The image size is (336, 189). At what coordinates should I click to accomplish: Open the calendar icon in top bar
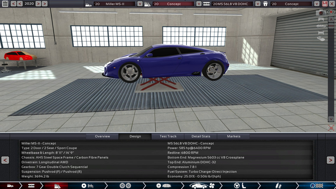5,4
